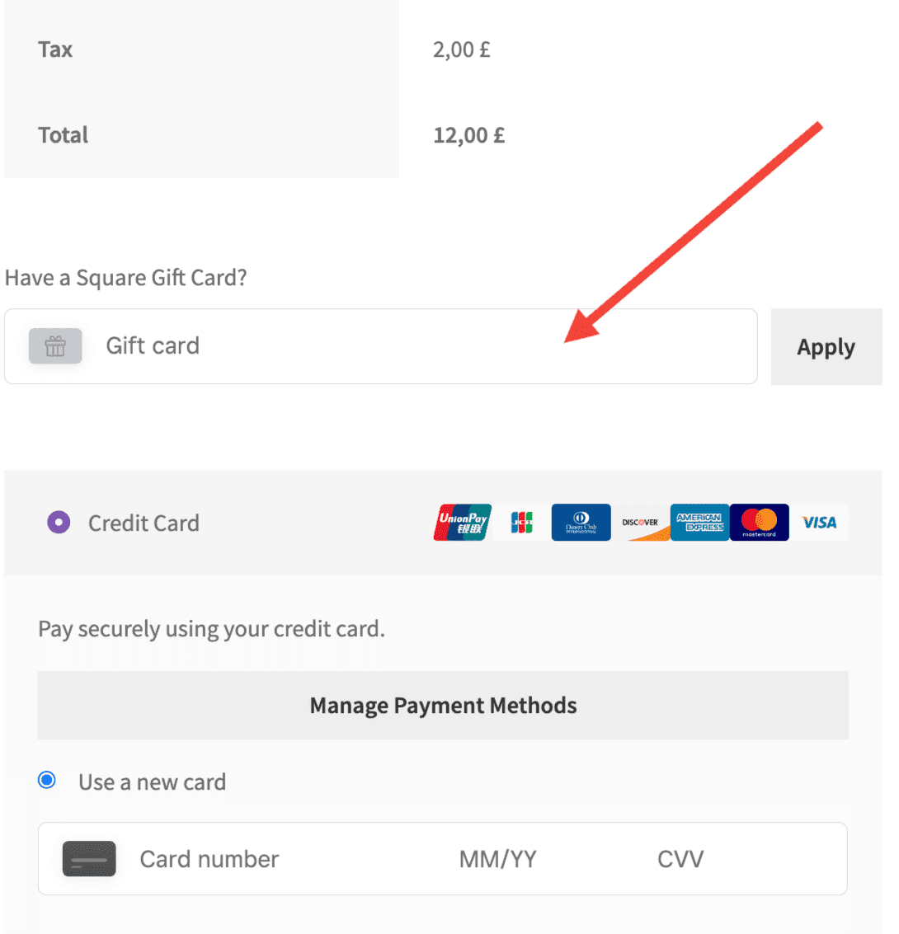Click the Mastercard logo
This screenshot has height=934, width=899.
(x=759, y=523)
